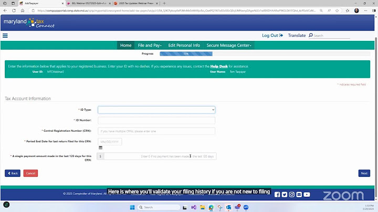
Task: Switch to the 2025 Tax Updates Webinar tab
Action: (135, 3)
